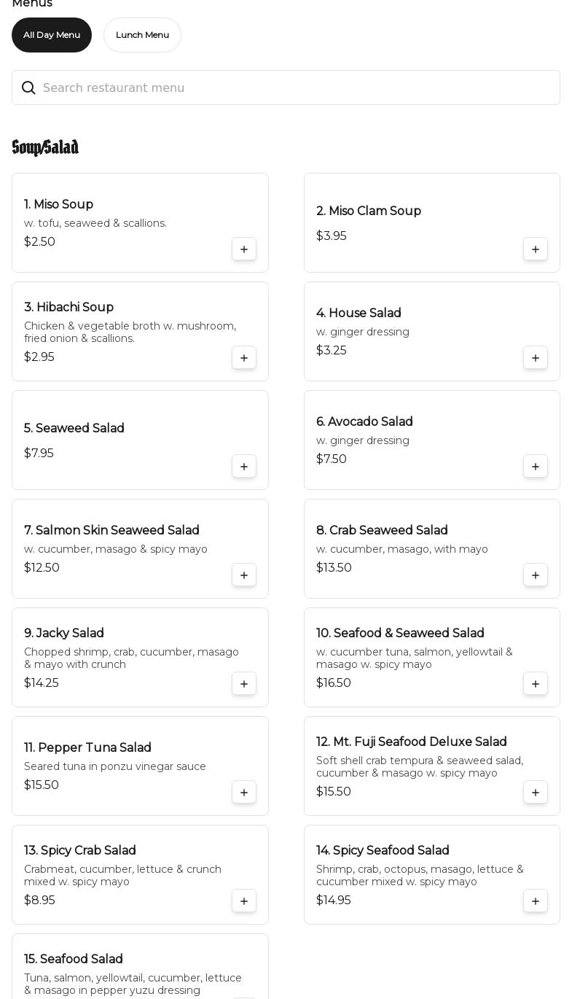Add Salmon Skin Seaweed Salad to cart
Image resolution: width=572 pixels, height=999 pixels.
pos(244,575)
